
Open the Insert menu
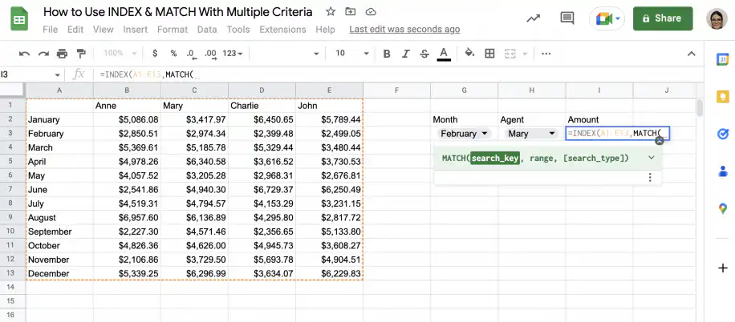[x=136, y=30]
